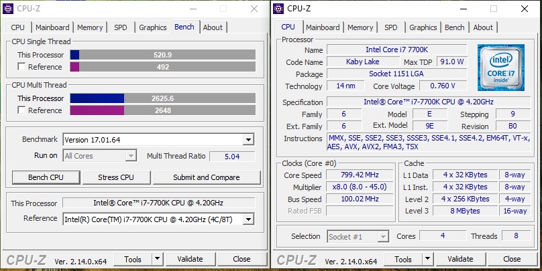The image size is (542, 271).
Task: Expand Tools arrow in right CPU-Z window
Action: point(427,259)
